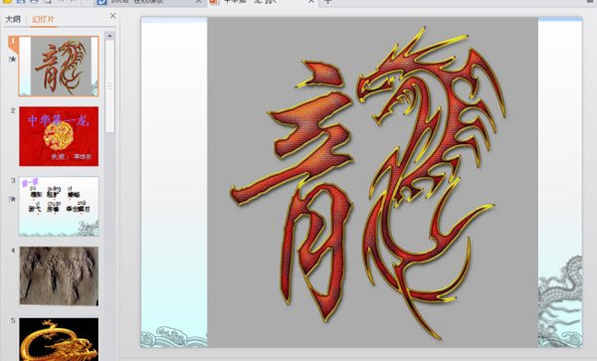
Task: Click the animation star icon beside slide 3
Action: tap(13, 199)
